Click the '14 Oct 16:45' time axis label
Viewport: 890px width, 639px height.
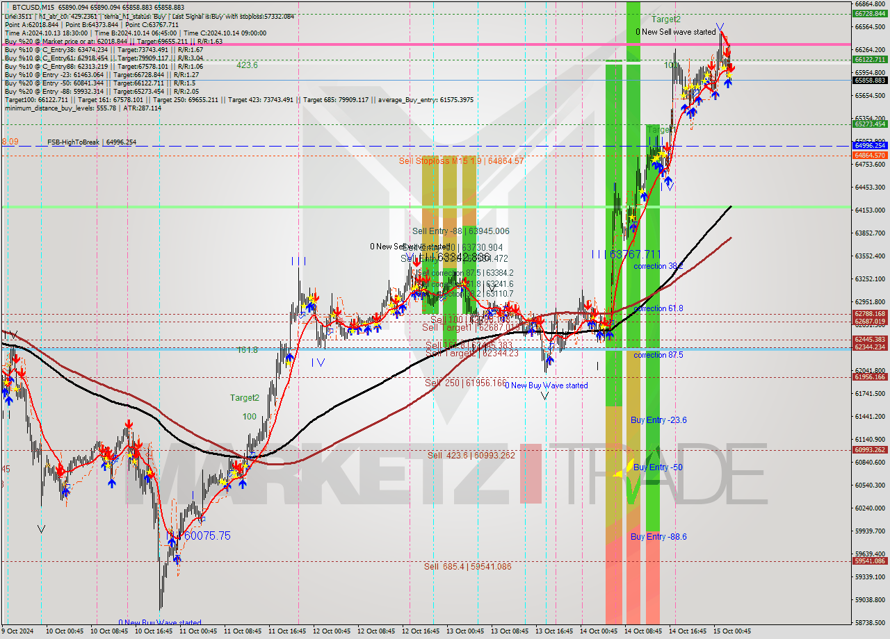click(x=686, y=631)
